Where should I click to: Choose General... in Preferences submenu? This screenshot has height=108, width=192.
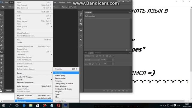[66, 69]
